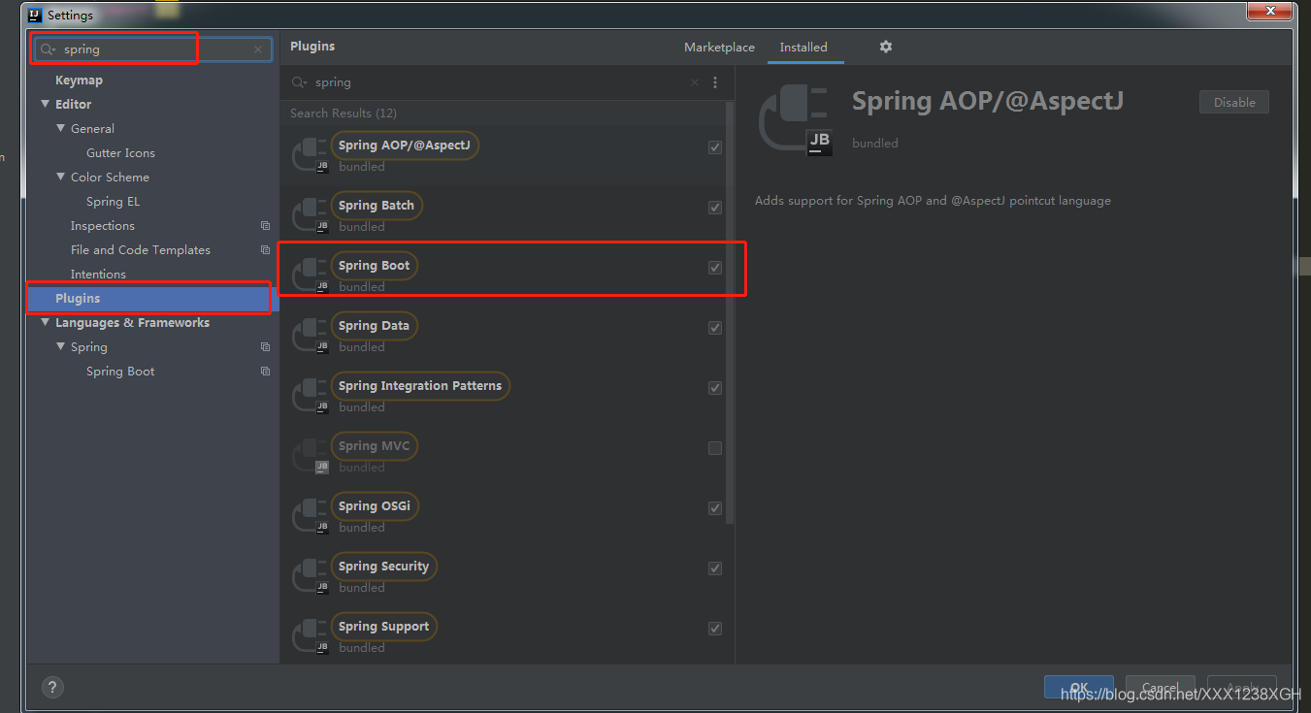Collapse the Spring tree node arrow
This screenshot has height=713, width=1311.
point(60,346)
